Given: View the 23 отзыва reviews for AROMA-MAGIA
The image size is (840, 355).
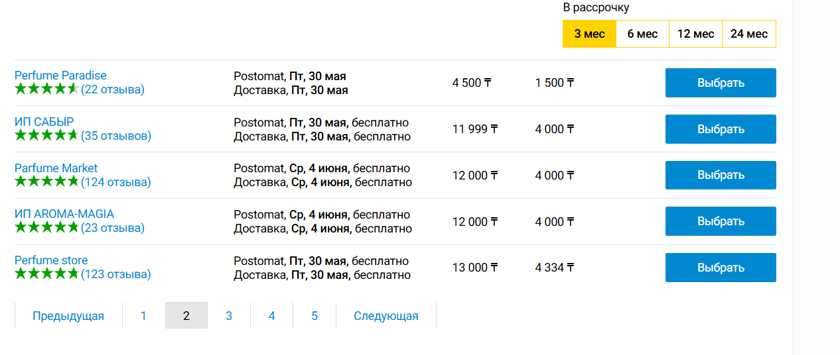Looking at the screenshot, I should click(x=113, y=228).
